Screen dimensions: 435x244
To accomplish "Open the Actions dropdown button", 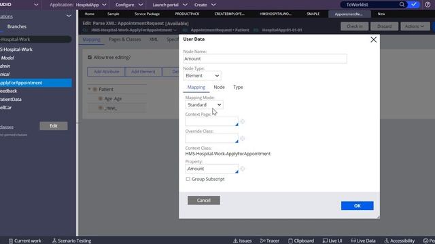I will [x=415, y=26].
